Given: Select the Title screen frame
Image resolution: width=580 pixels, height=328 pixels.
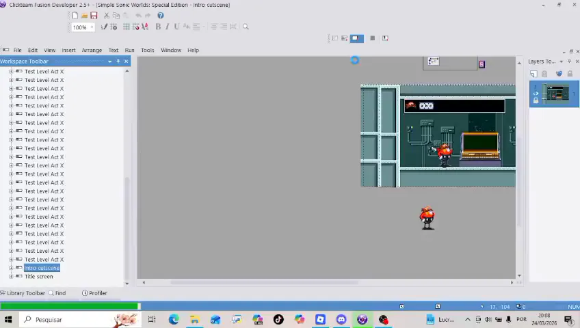Looking at the screenshot, I should tap(39, 276).
